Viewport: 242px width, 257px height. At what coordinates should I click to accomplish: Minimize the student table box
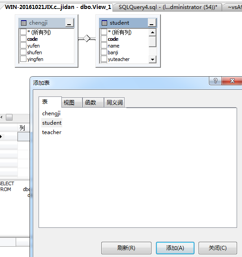click(x=152, y=23)
